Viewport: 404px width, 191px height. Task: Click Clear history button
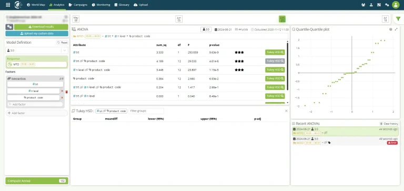389,124
